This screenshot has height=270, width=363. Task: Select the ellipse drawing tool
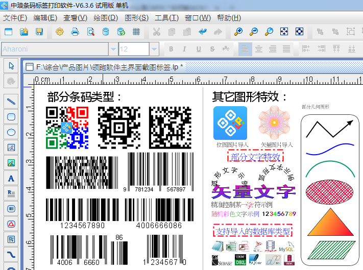click(11, 132)
